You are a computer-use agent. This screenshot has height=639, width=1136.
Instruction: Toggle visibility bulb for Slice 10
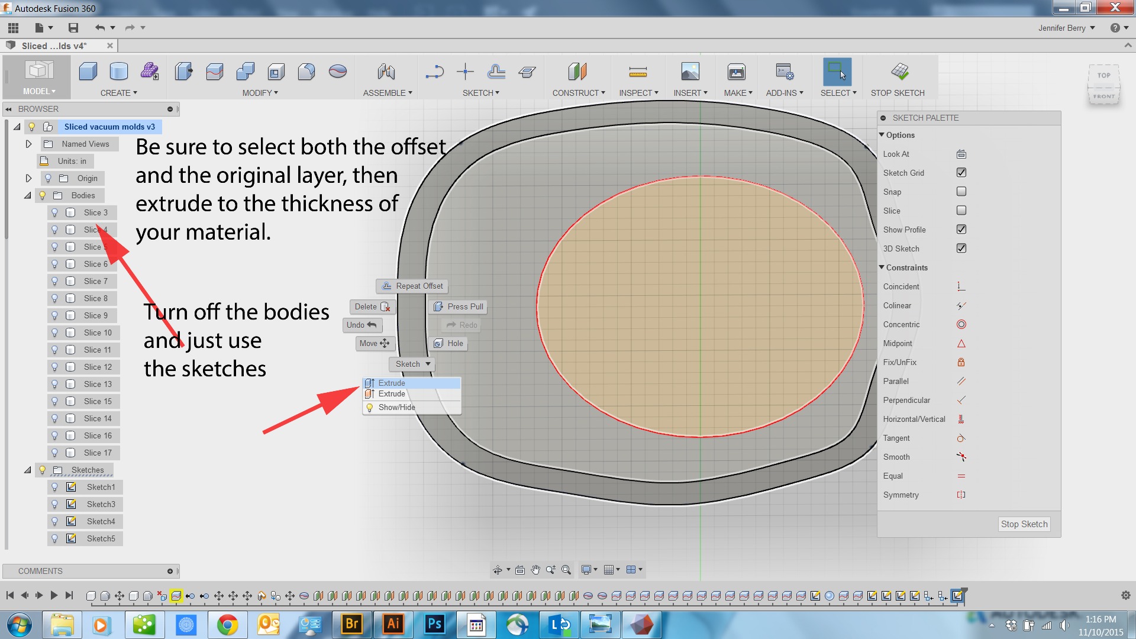coord(54,333)
